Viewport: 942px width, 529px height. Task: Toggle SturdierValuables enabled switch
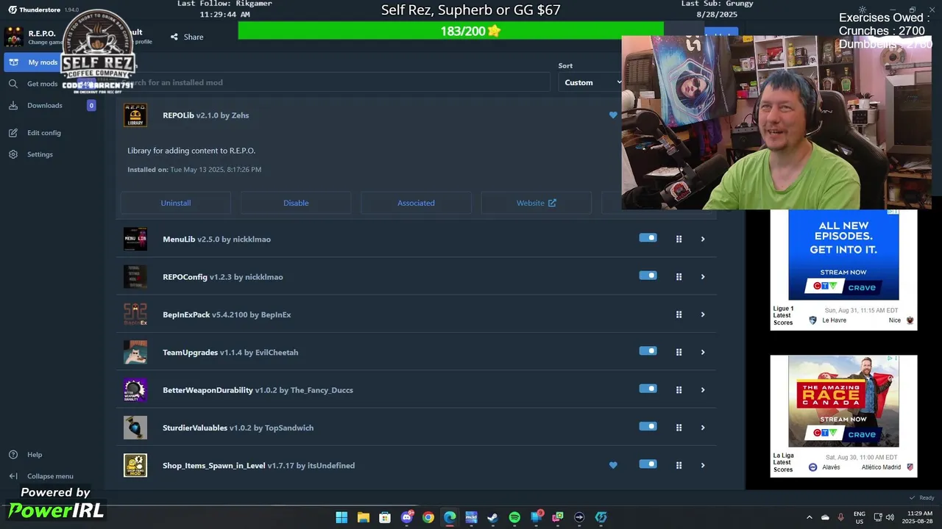648,426
